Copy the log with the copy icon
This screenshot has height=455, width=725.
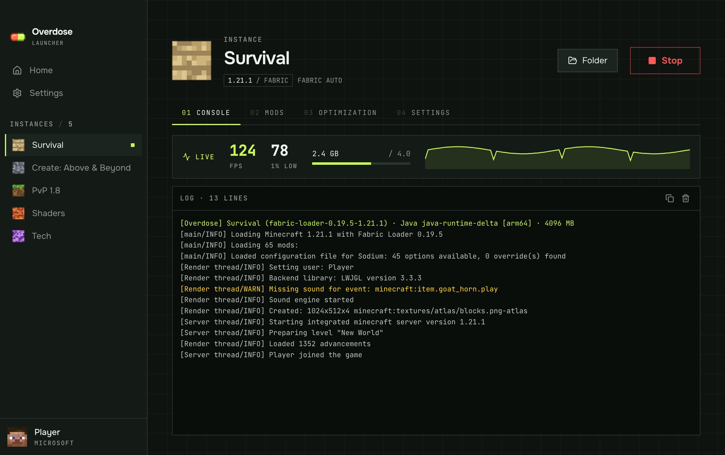click(670, 198)
